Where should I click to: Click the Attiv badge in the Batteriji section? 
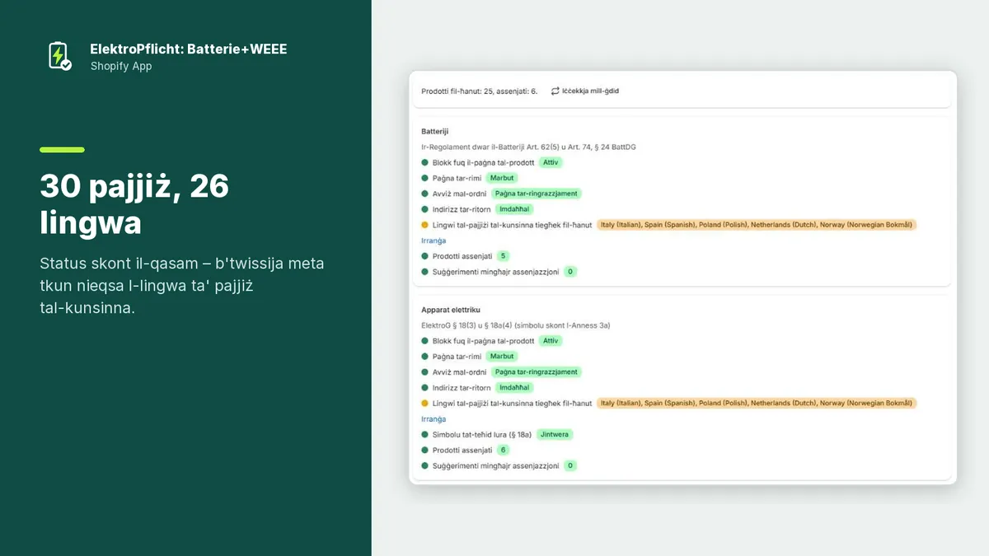click(x=551, y=162)
